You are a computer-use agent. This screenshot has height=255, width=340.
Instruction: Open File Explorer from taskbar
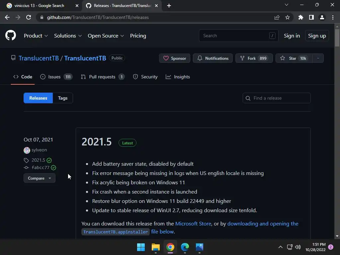(x=156, y=247)
